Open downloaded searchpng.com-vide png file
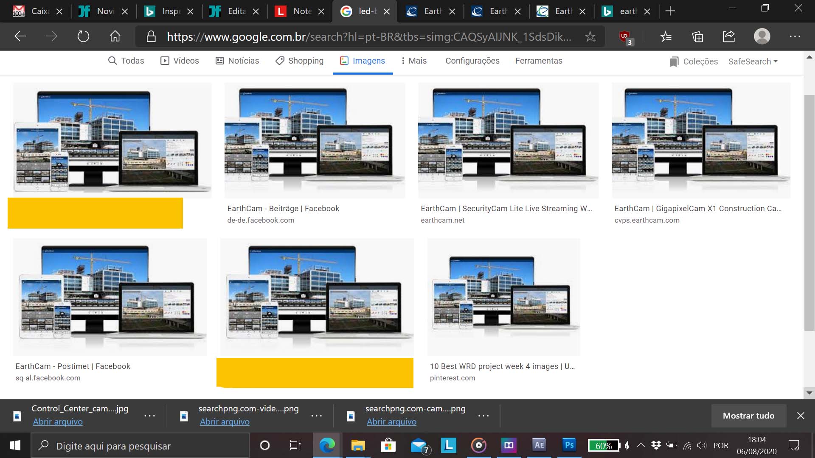 pyautogui.click(x=225, y=422)
